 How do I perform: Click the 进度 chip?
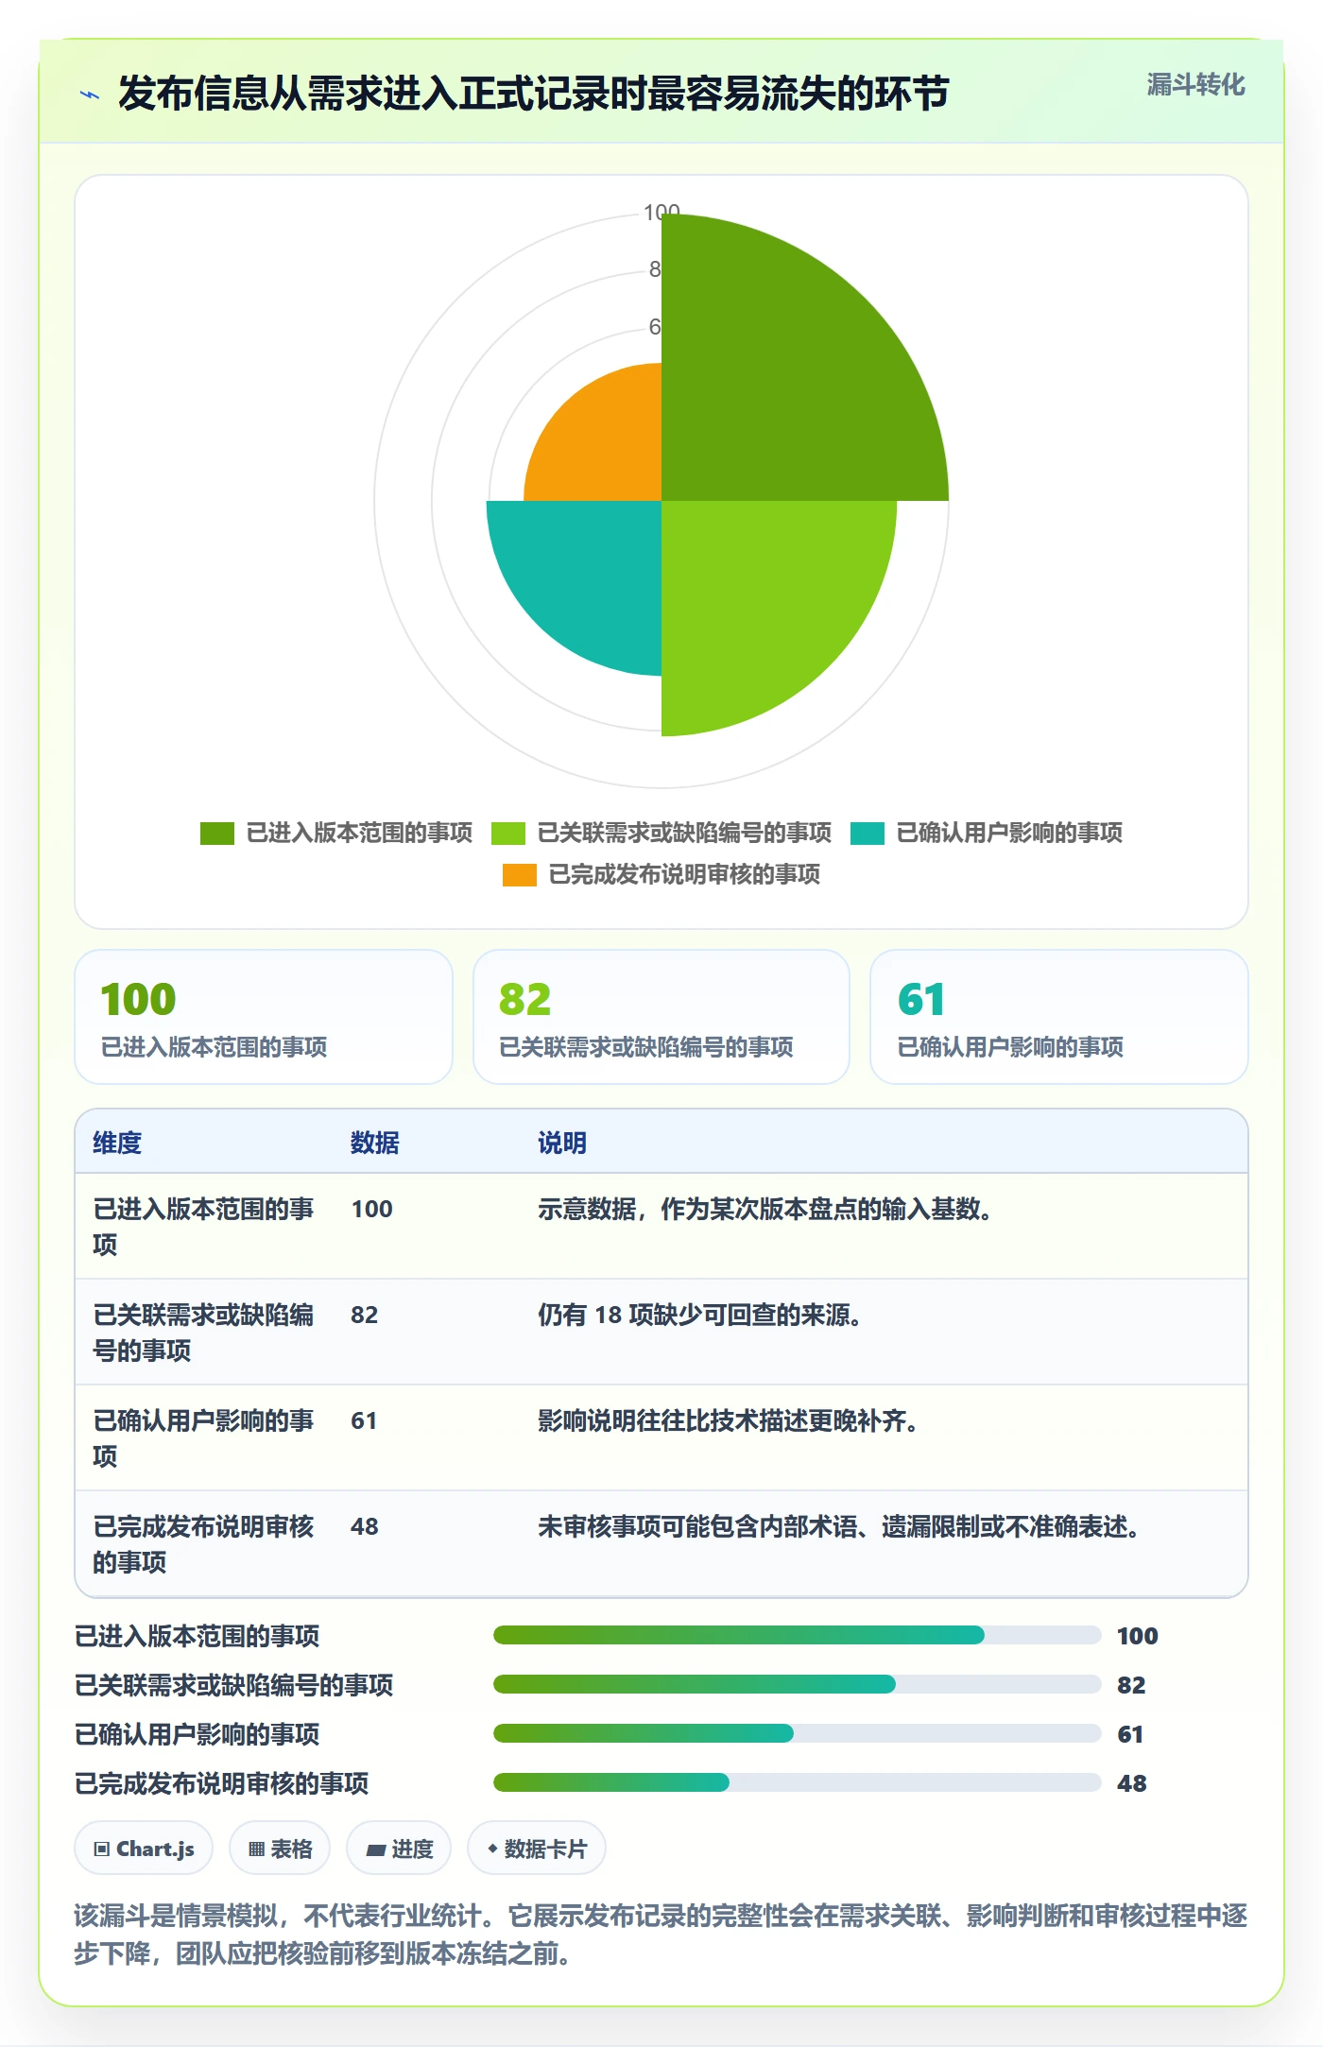coord(399,1849)
